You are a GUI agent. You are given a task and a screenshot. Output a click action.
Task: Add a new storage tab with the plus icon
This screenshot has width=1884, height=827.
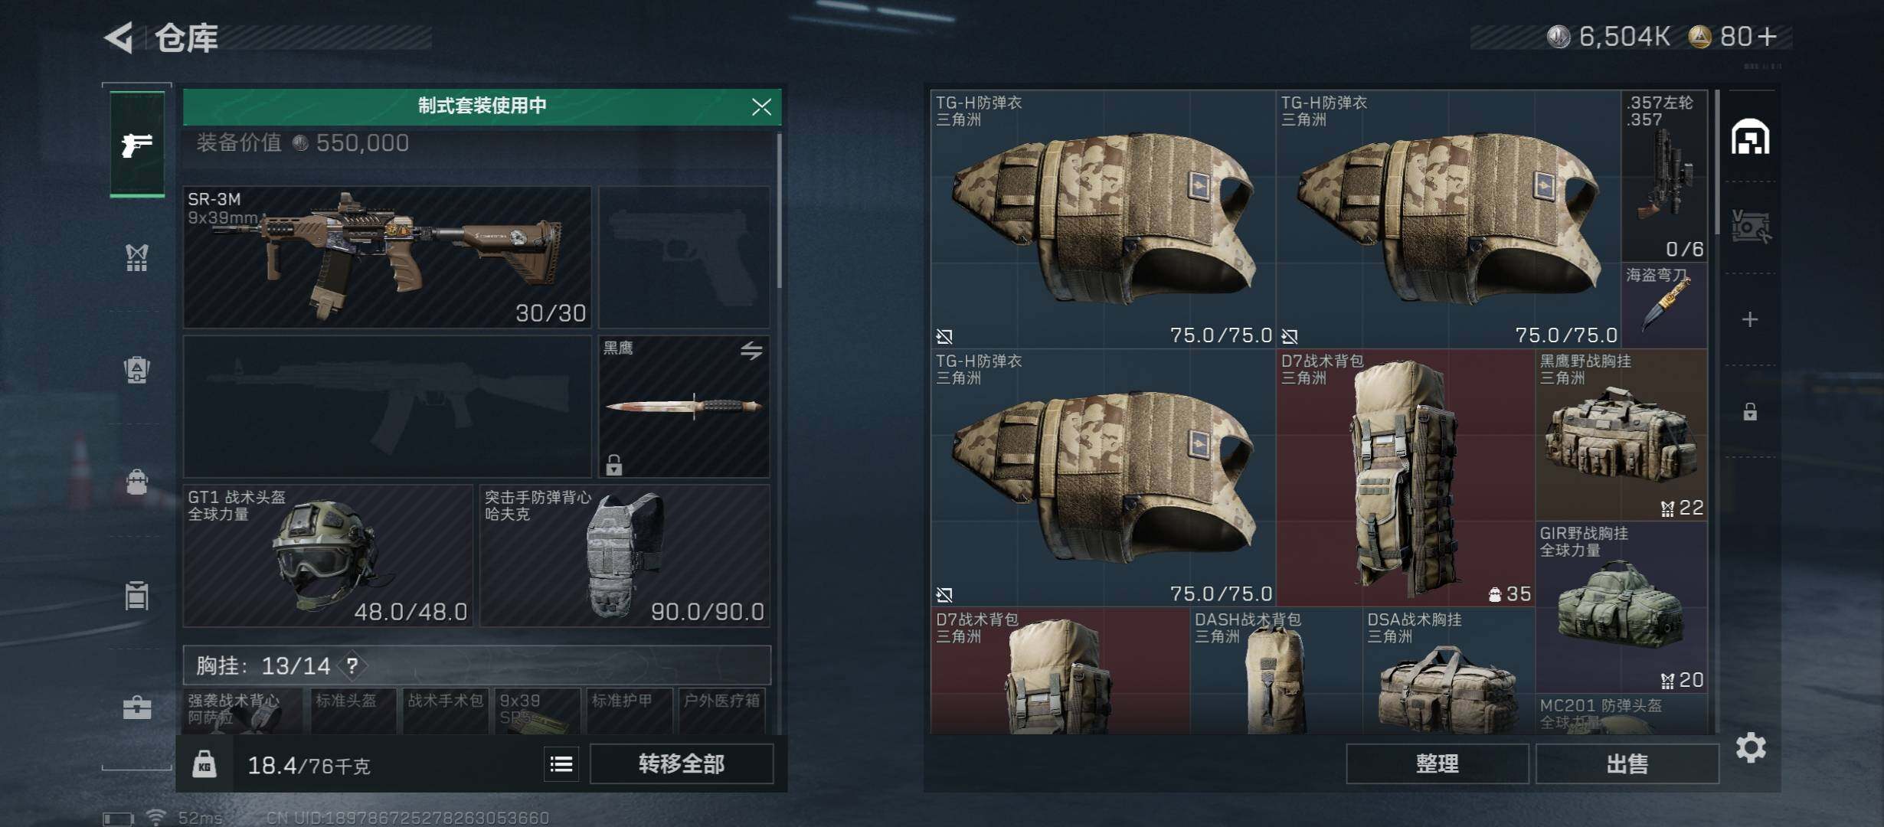click(x=1750, y=319)
